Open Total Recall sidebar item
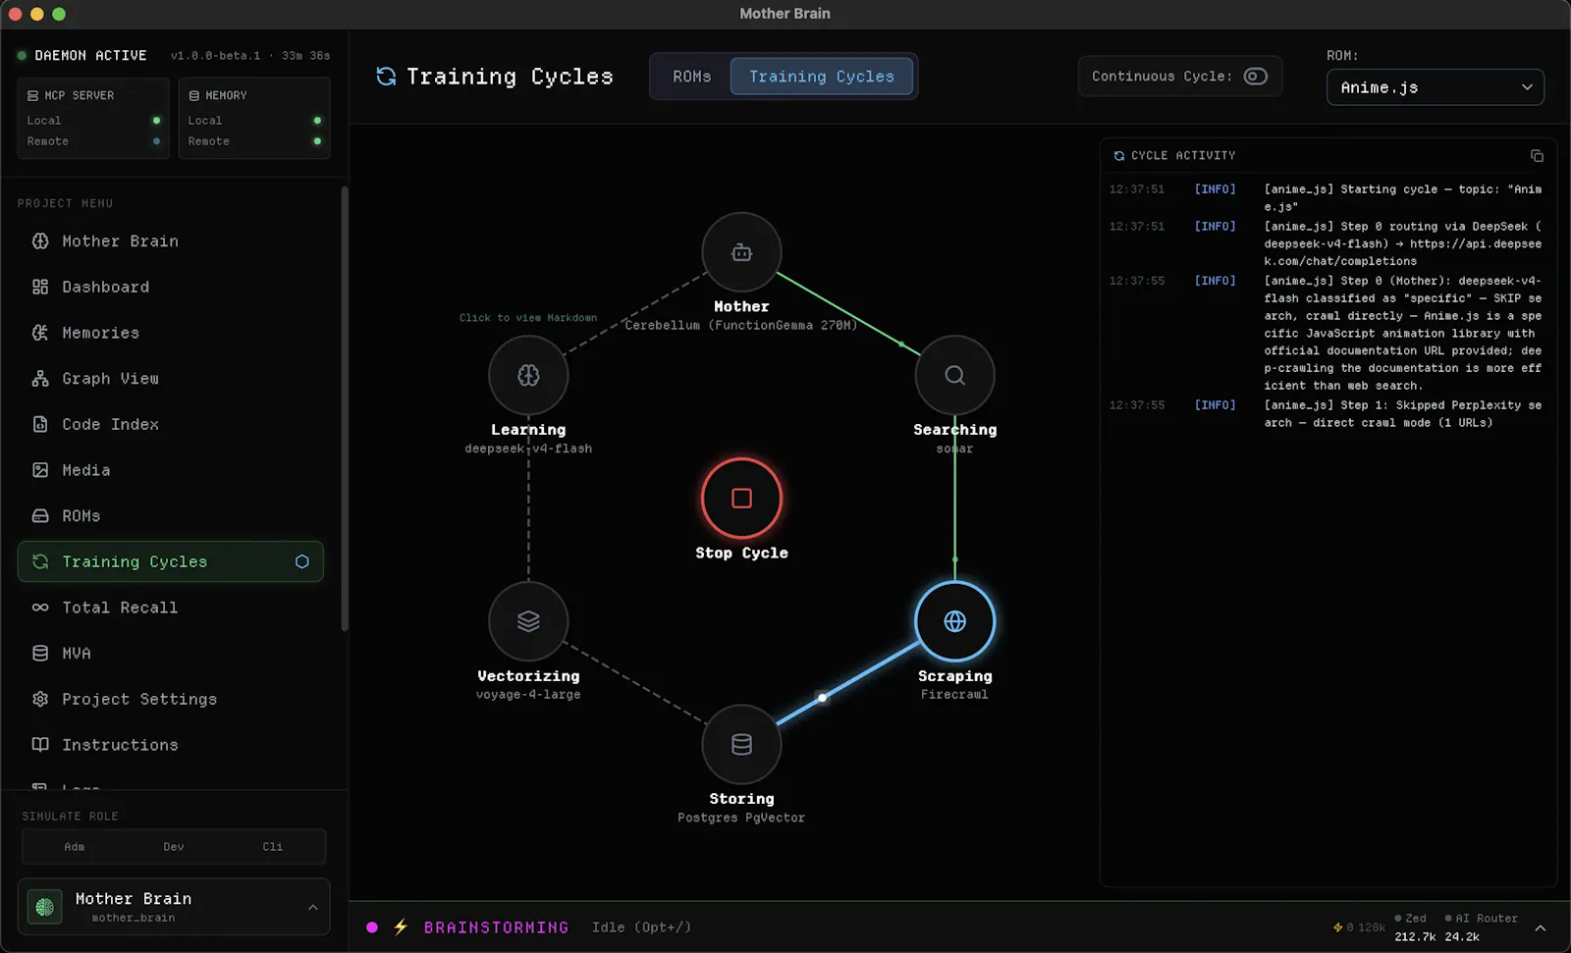 point(171,608)
